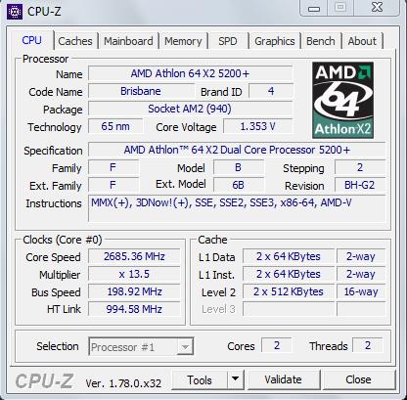
Task: Click the Instructions text field
Action: (x=237, y=208)
